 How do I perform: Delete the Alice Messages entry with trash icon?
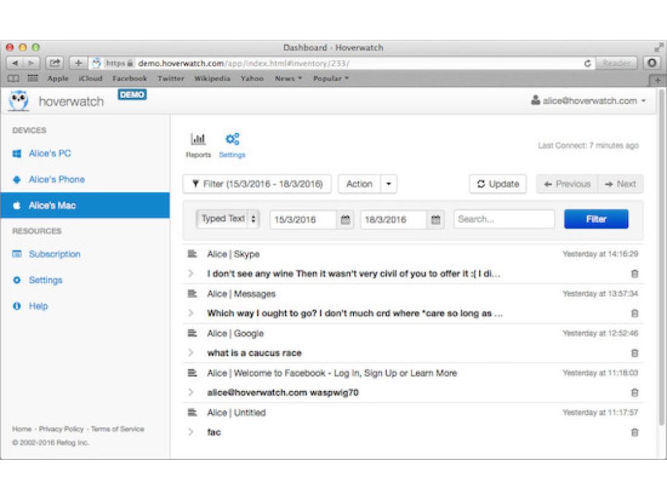635,314
